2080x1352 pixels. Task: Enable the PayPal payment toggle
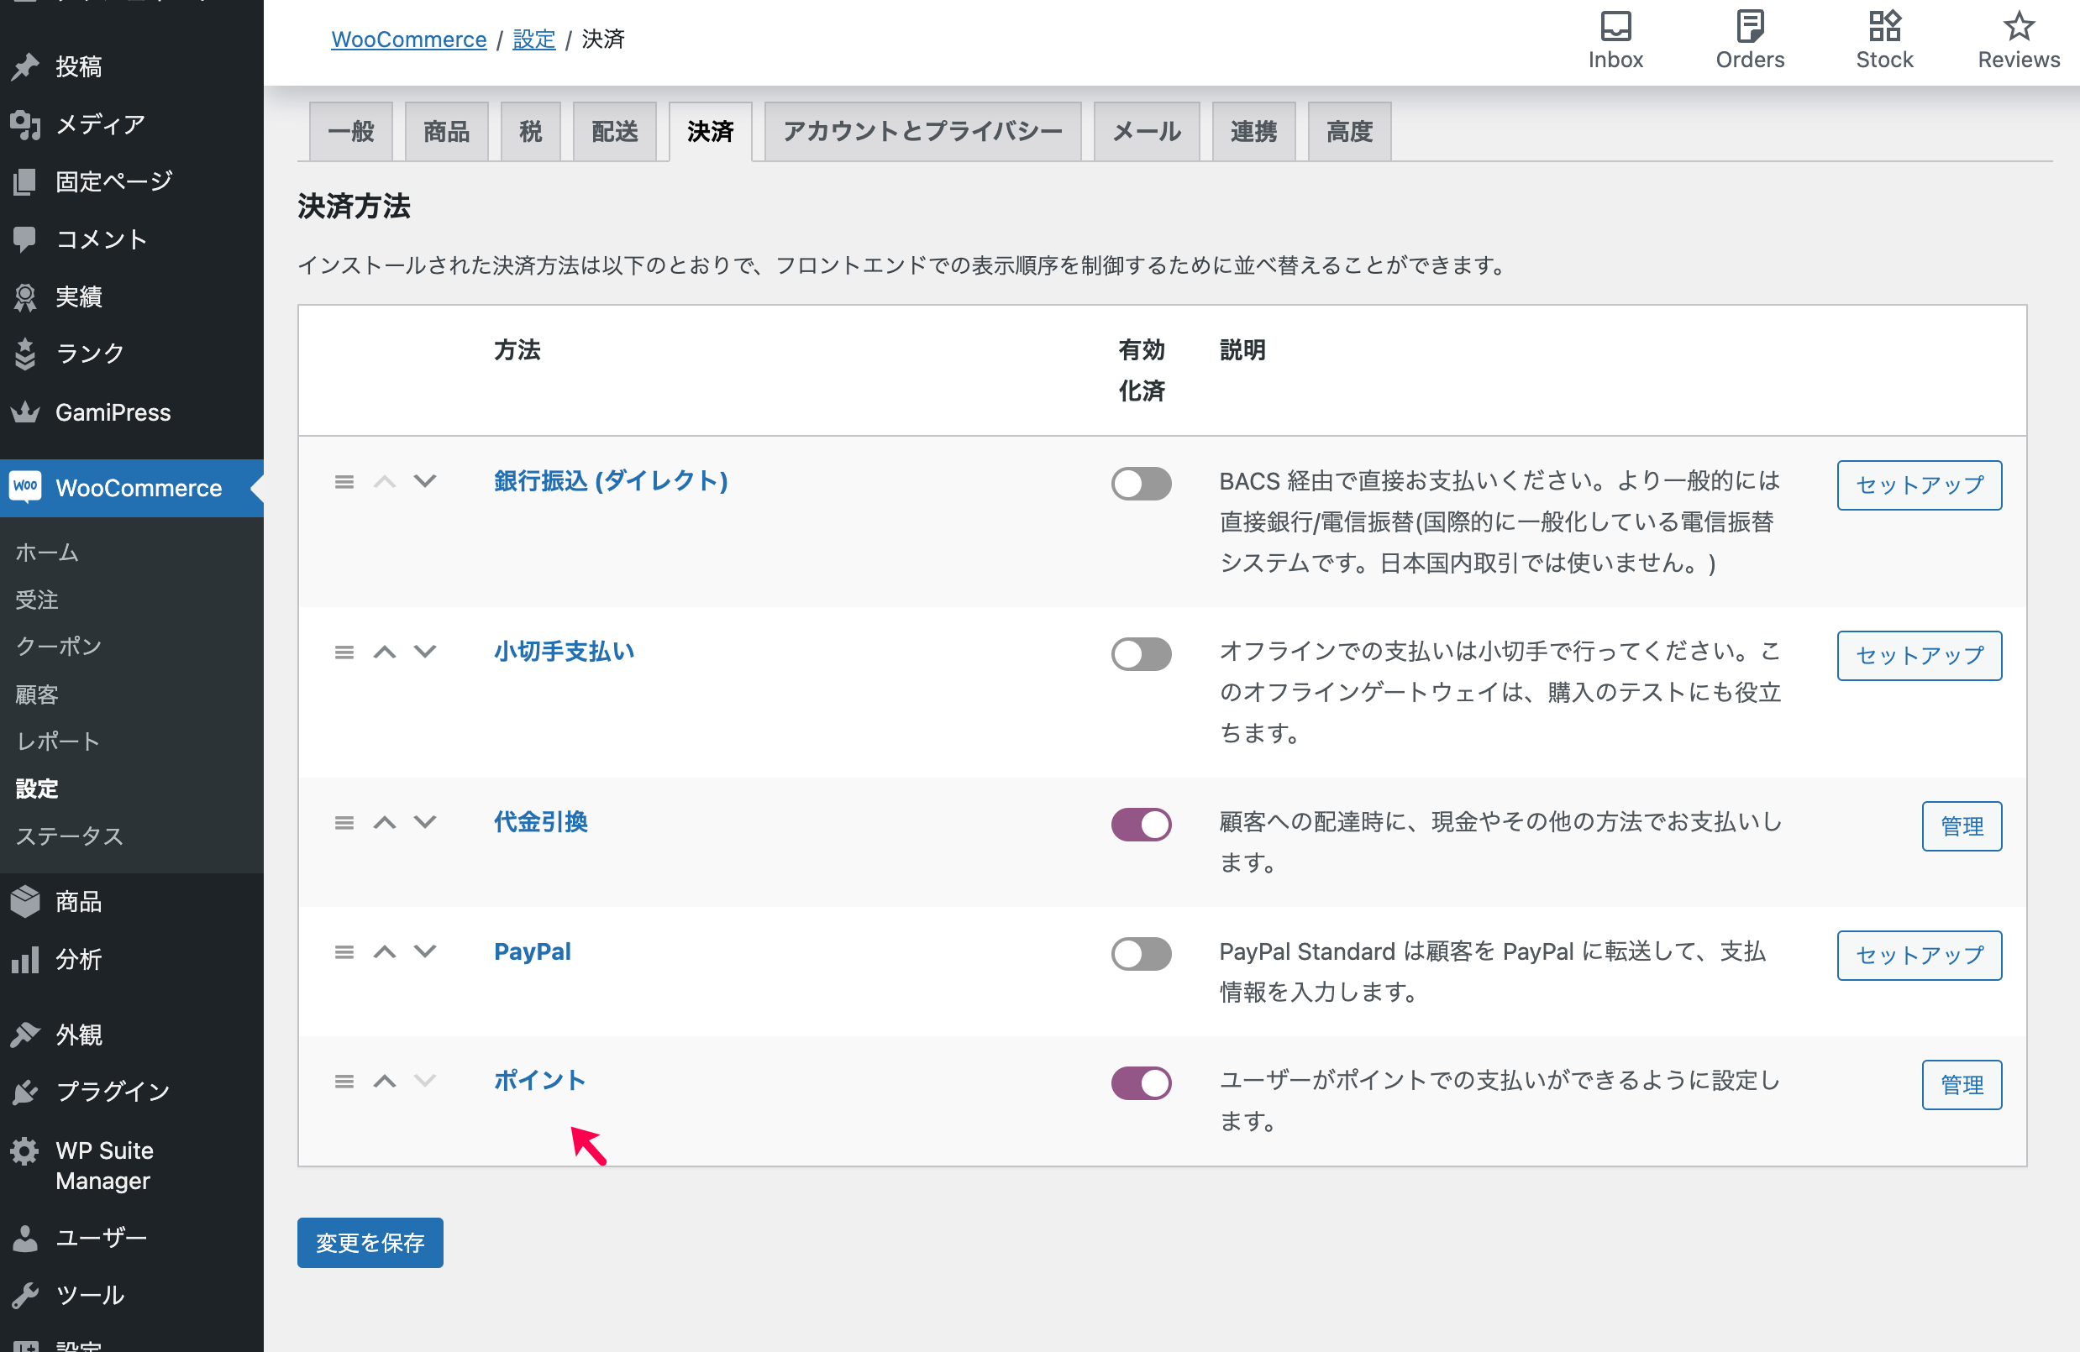tap(1141, 954)
